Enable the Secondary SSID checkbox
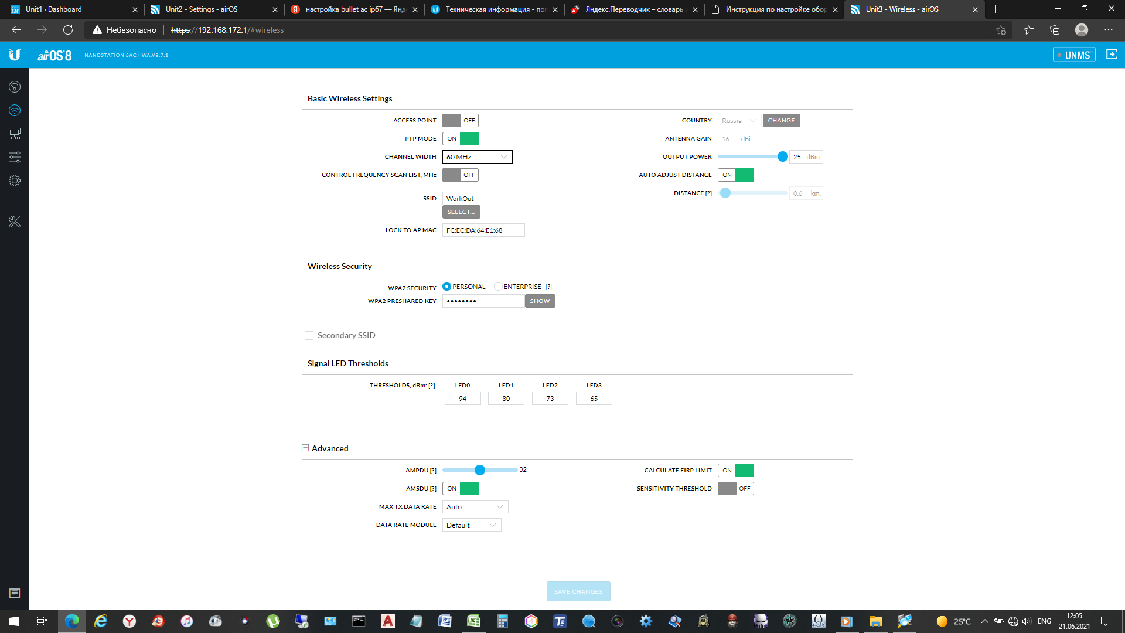 click(x=309, y=336)
